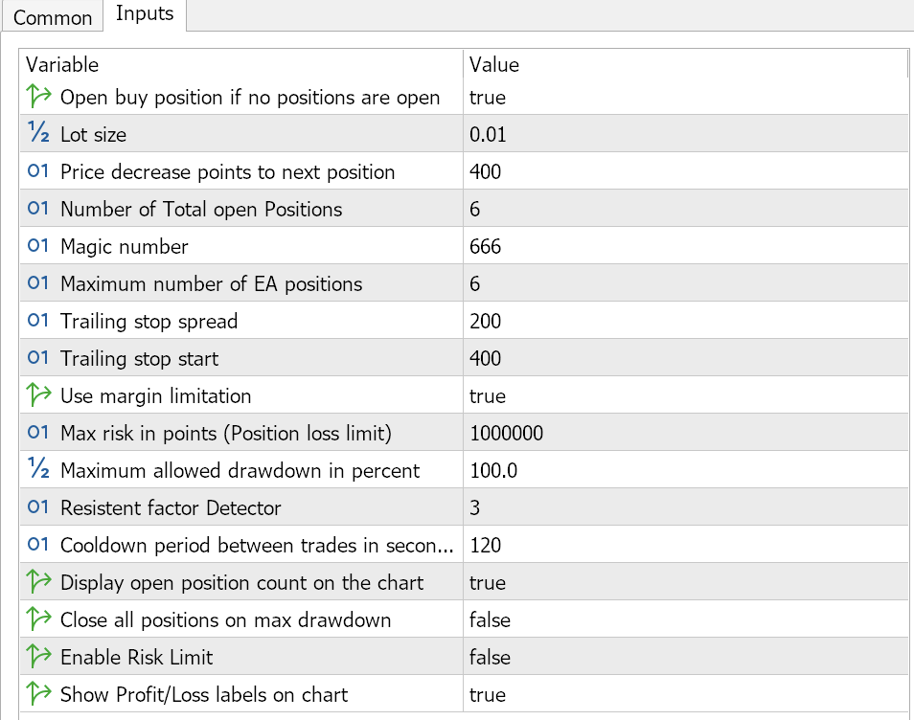Click the integer icon beside Magic number

pos(39,246)
